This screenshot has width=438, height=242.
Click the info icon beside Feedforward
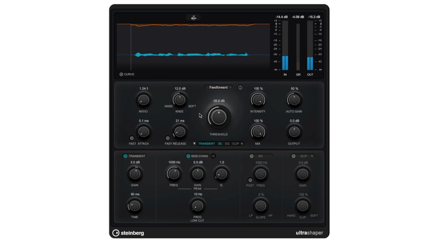[240, 87]
